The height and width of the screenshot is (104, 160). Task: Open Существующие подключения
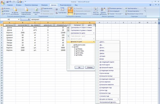[26, 11]
